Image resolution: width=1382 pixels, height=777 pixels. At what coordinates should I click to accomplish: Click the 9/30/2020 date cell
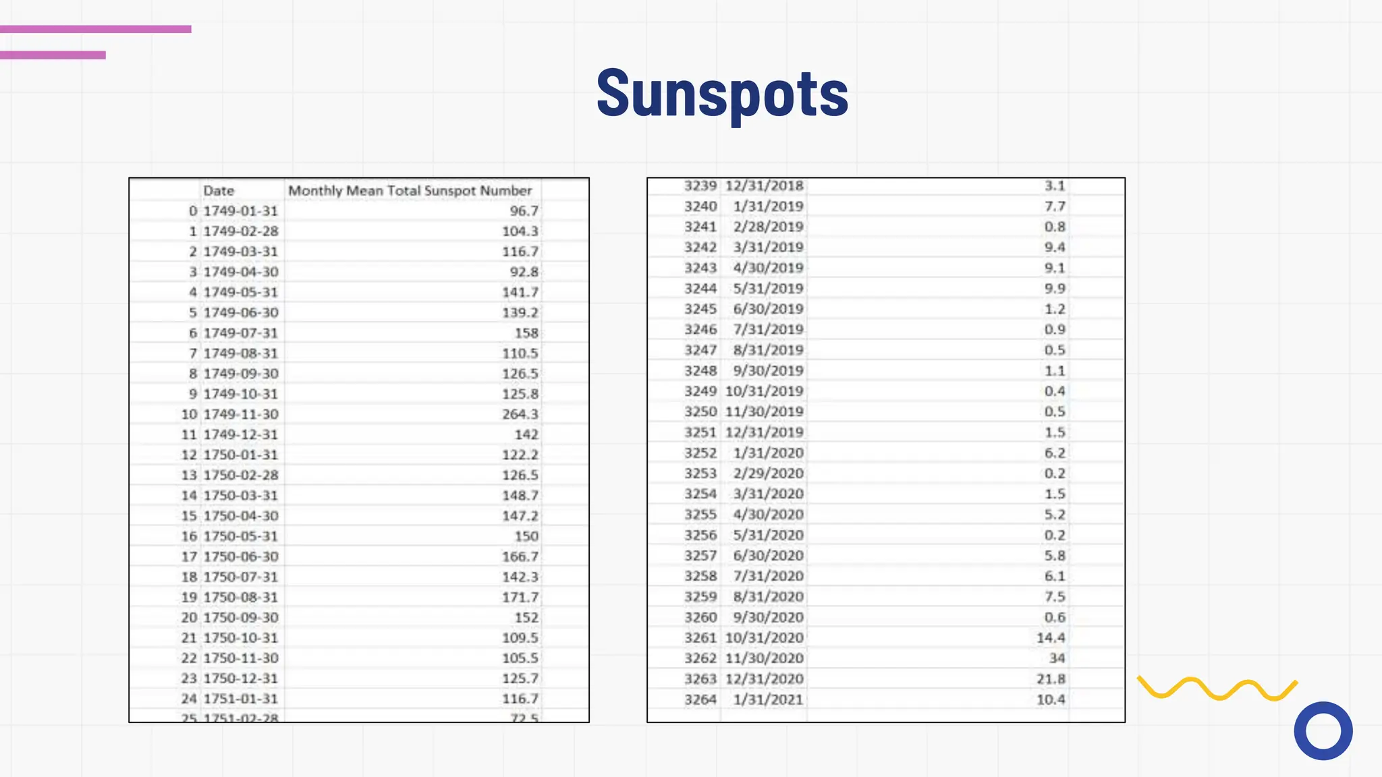coord(769,617)
